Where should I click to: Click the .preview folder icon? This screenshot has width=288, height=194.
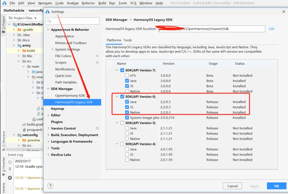[24, 140]
